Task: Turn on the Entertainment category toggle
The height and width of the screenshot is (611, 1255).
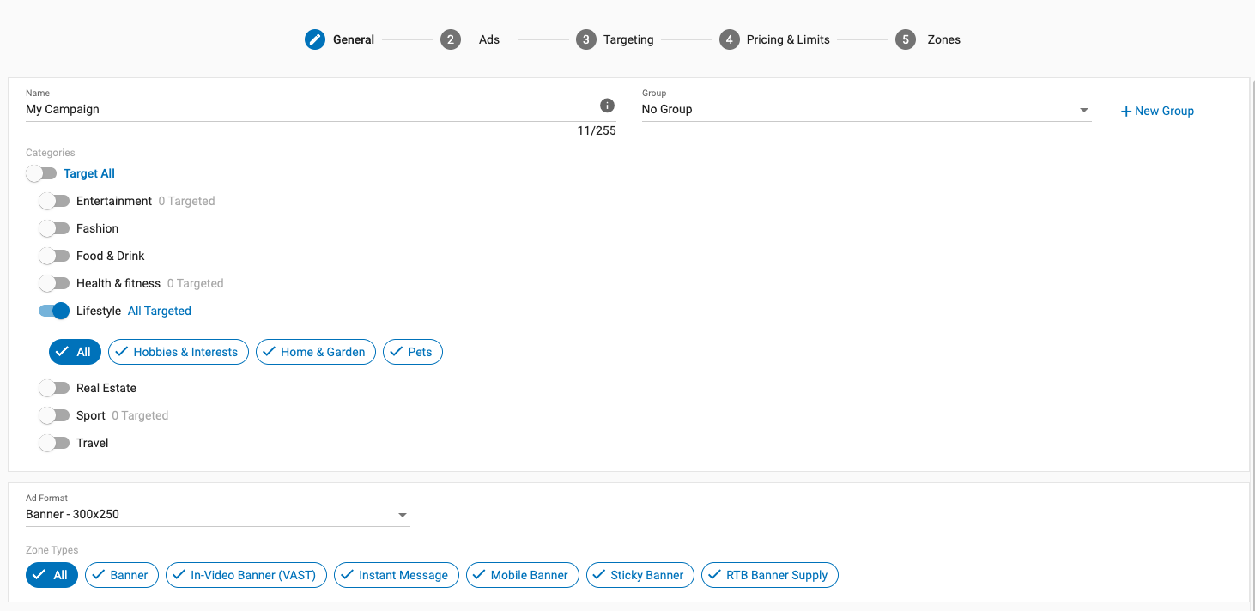Action: pyautogui.click(x=54, y=201)
